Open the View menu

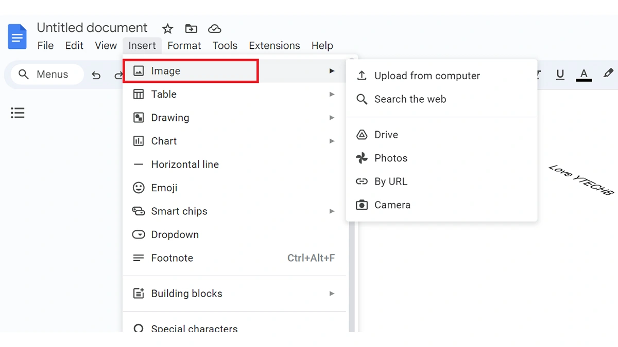pos(106,45)
